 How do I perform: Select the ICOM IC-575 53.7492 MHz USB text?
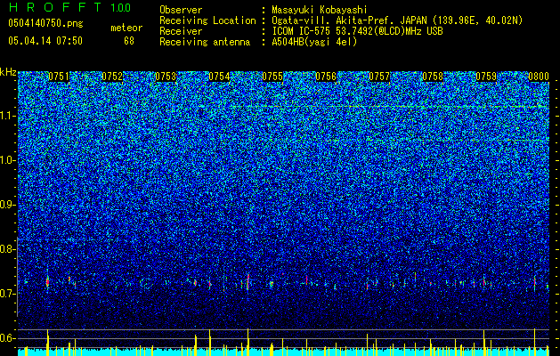coord(357,31)
